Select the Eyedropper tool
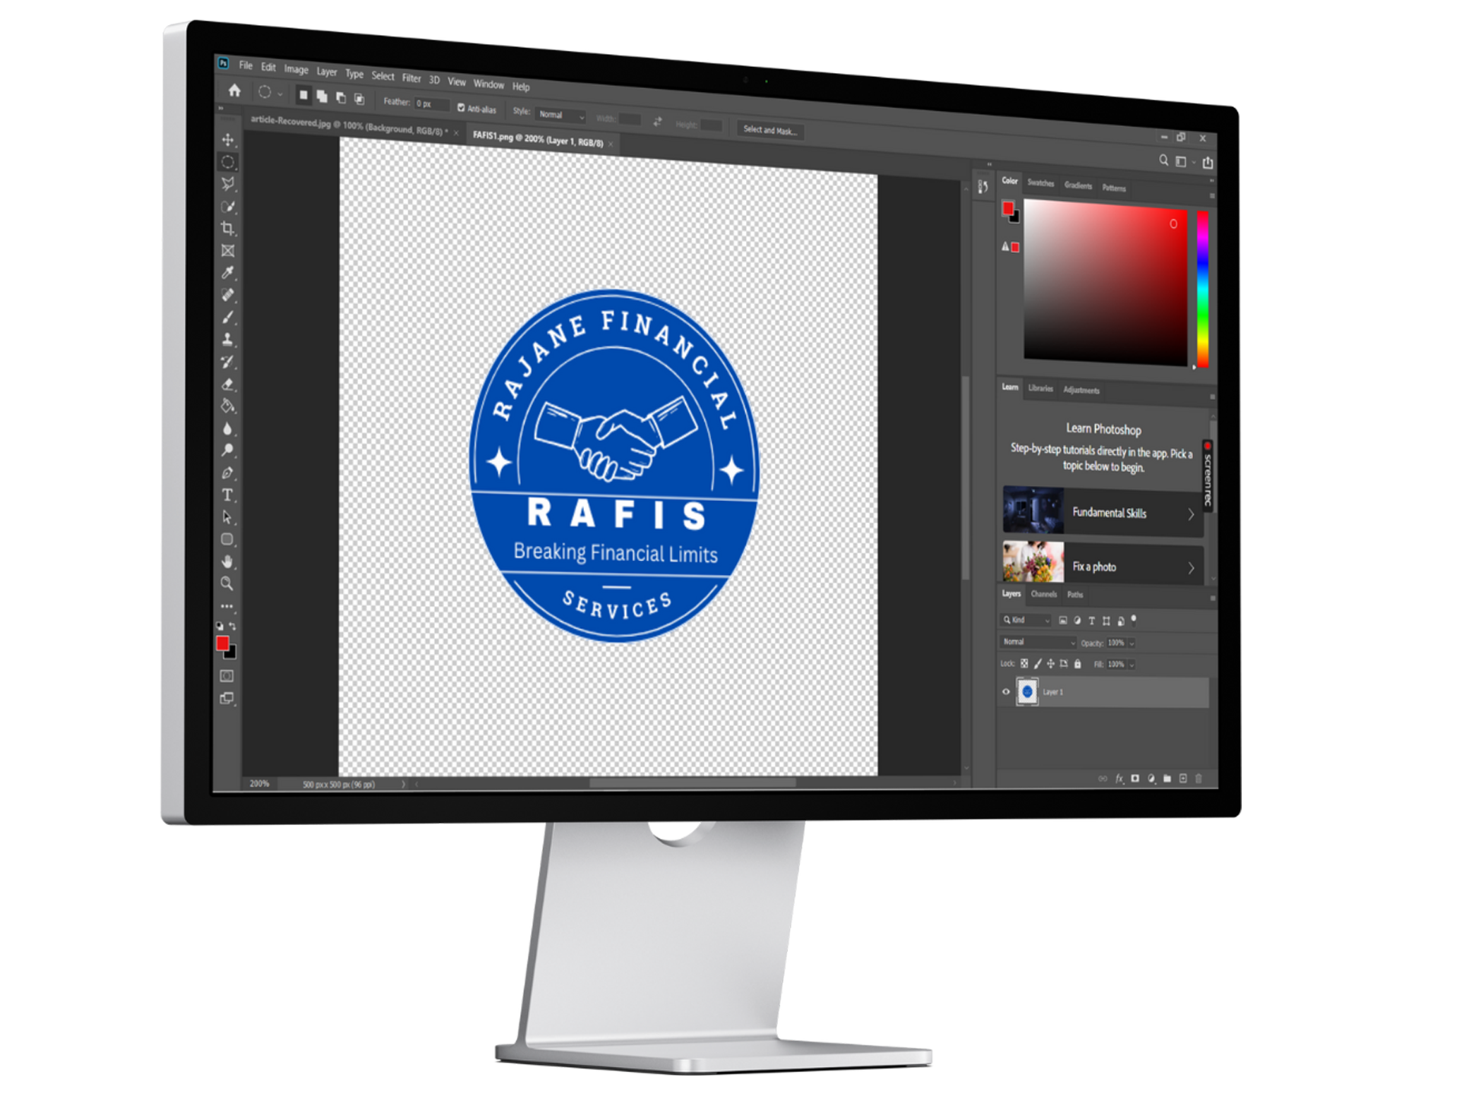The width and height of the screenshot is (1460, 1095). click(x=227, y=272)
